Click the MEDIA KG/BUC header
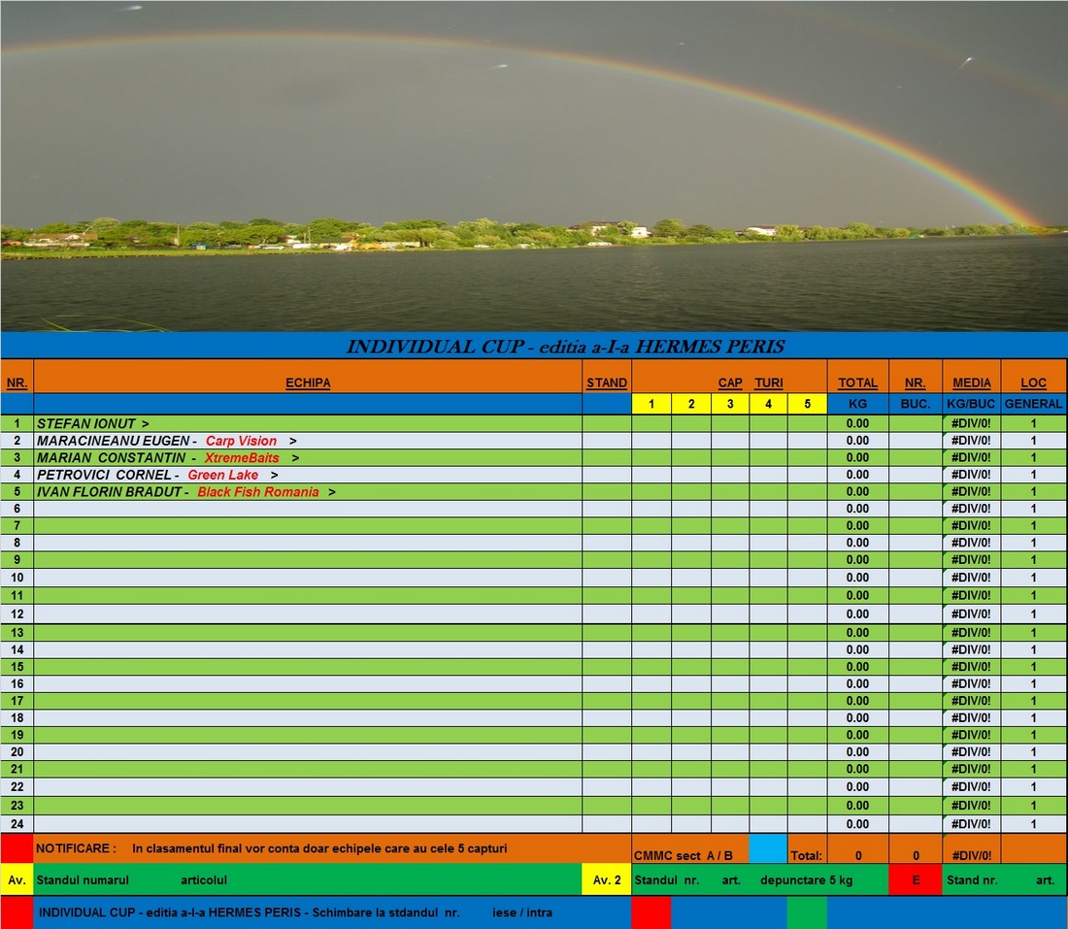Screen dimensions: 1068x929 pos(972,404)
